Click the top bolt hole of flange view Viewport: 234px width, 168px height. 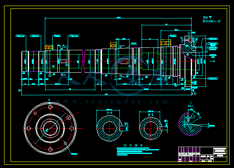[50, 107]
